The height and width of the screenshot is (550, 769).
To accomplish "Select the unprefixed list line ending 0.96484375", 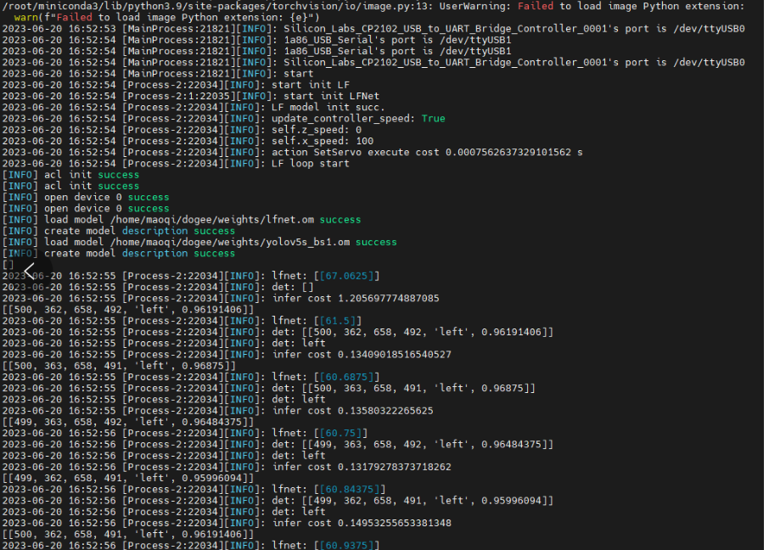I will pyautogui.click(x=128, y=423).
